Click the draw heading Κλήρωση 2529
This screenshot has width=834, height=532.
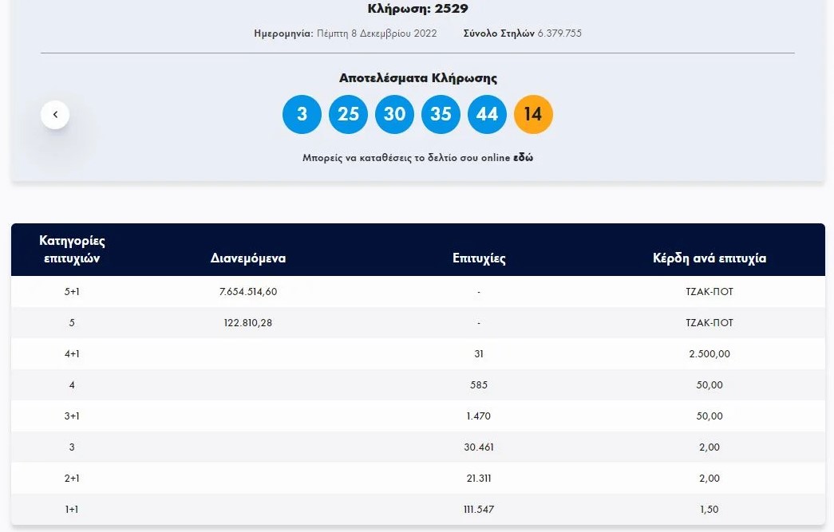[x=417, y=9]
